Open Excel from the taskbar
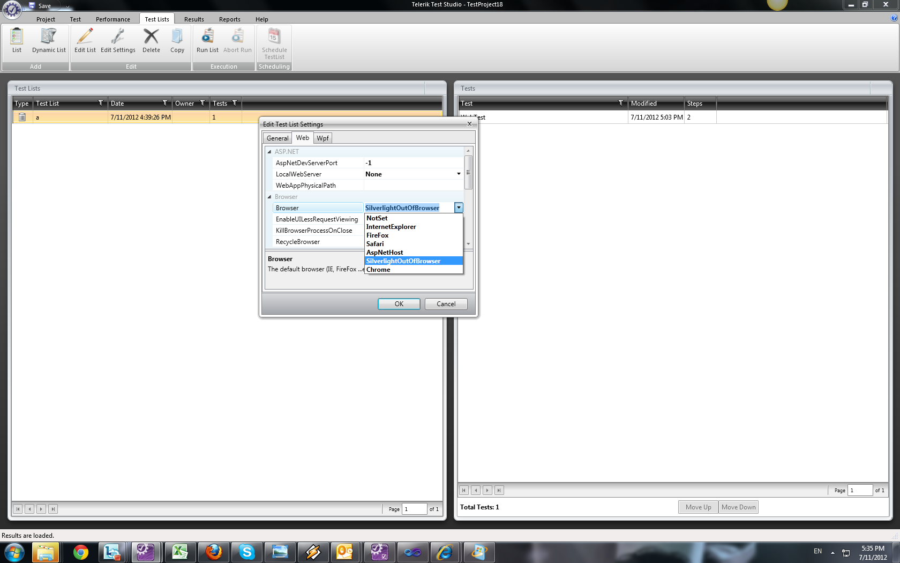Viewport: 900px width, 563px height. click(180, 552)
